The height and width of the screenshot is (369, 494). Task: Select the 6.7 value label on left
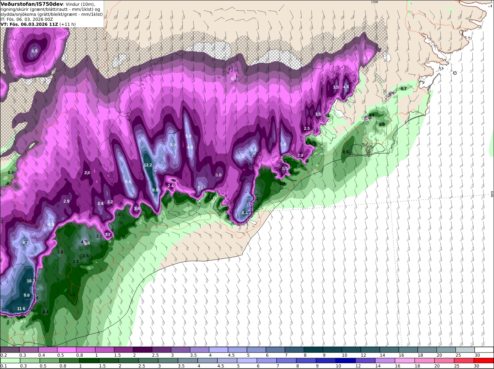26,243
